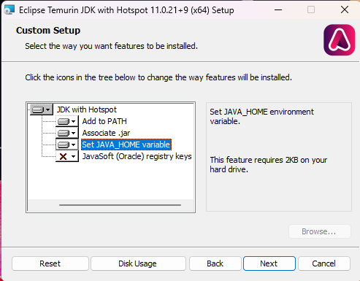Select the Set JAVA_HOME variable tree item

126,145
